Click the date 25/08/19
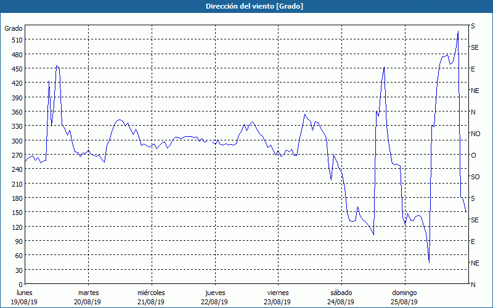 click(x=405, y=302)
